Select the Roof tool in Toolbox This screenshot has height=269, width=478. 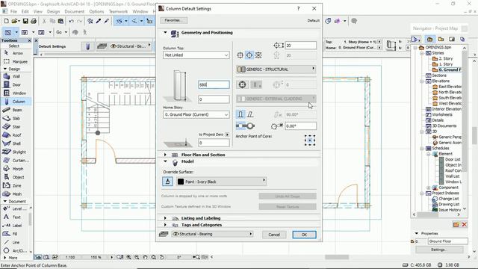16,134
